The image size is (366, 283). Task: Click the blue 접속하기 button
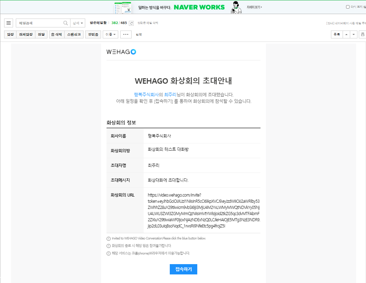click(x=184, y=269)
